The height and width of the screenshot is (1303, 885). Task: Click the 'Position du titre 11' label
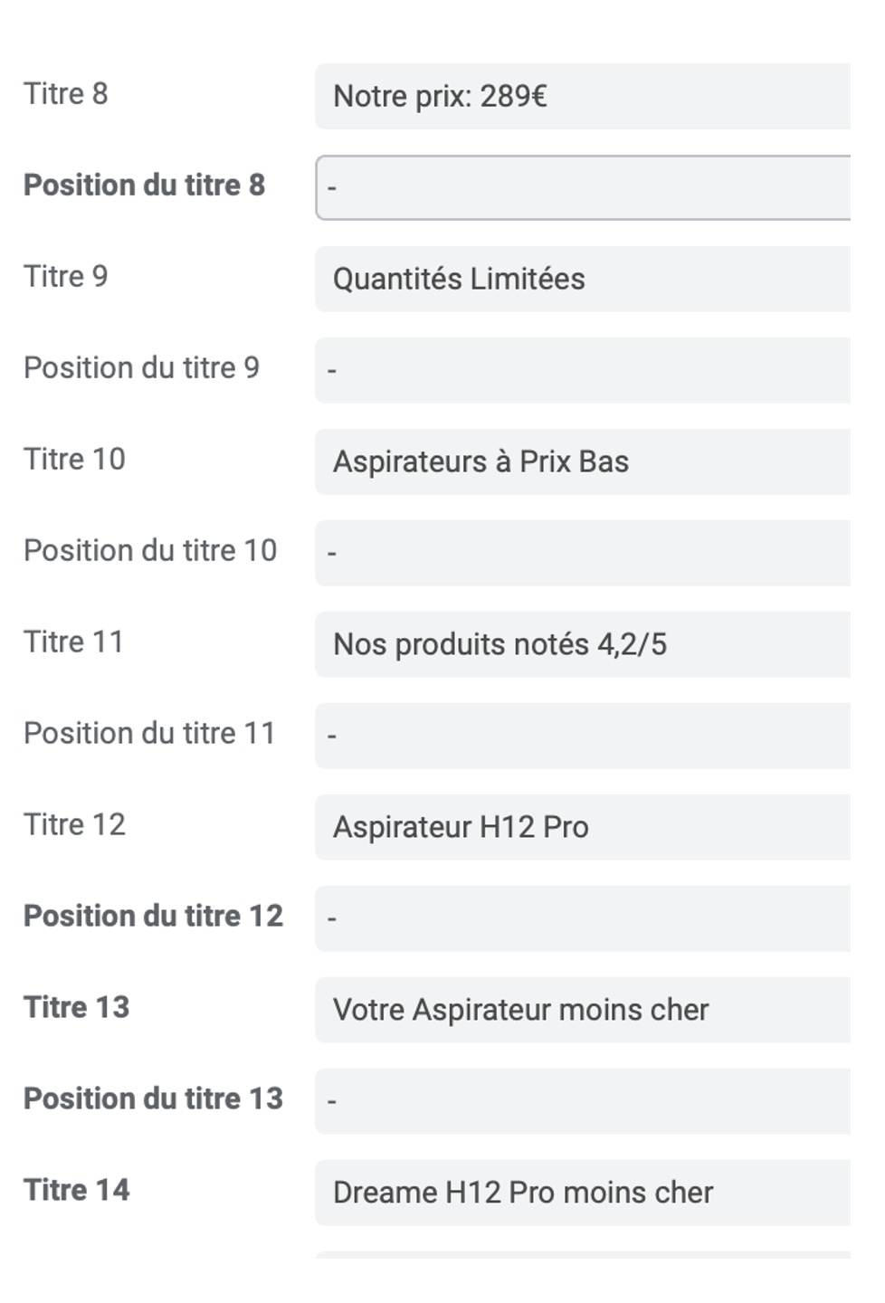coord(149,733)
